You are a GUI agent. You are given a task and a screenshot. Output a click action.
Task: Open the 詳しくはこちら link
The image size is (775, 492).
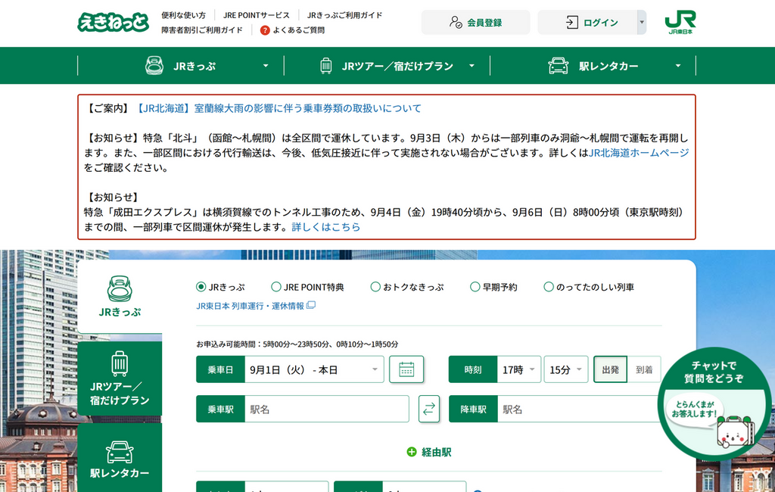(x=325, y=227)
